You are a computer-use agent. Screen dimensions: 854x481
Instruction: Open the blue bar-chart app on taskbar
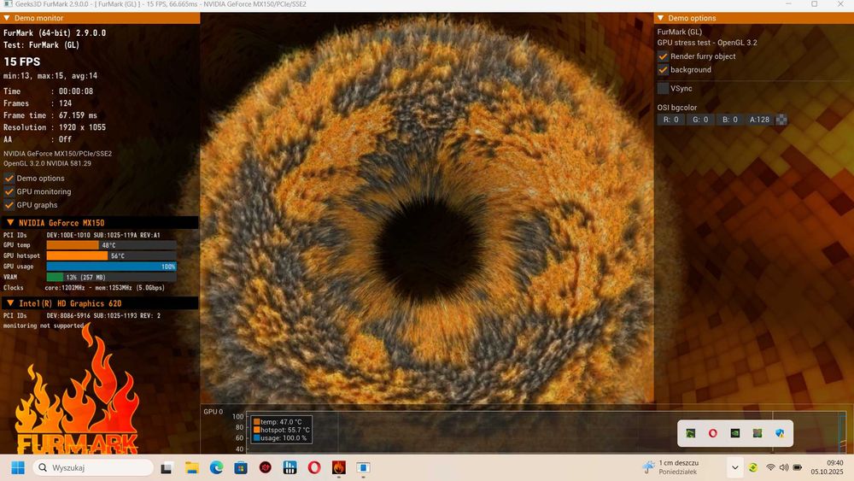(290, 467)
